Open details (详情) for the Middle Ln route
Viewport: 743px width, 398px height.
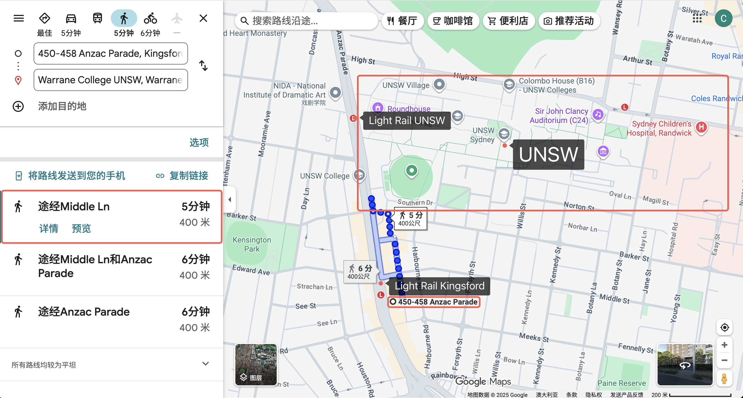click(49, 228)
